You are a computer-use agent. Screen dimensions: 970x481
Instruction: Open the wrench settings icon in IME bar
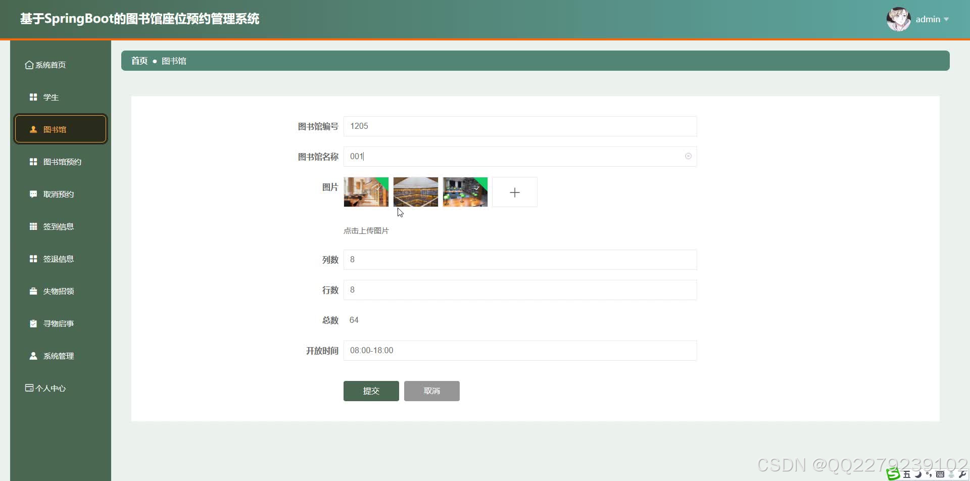pyautogui.click(x=962, y=474)
